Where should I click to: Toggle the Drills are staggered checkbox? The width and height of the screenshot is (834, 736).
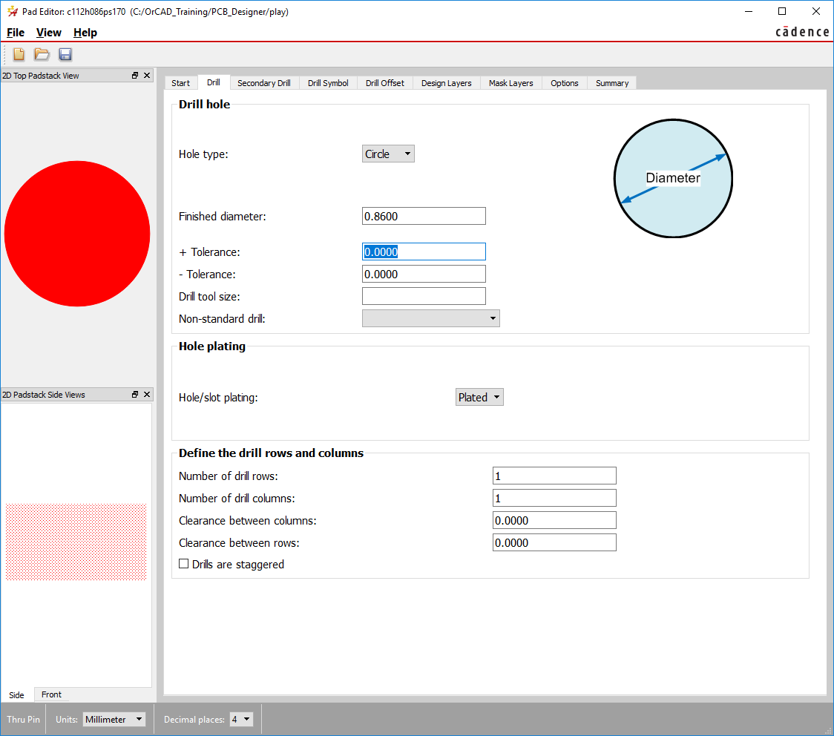point(183,564)
